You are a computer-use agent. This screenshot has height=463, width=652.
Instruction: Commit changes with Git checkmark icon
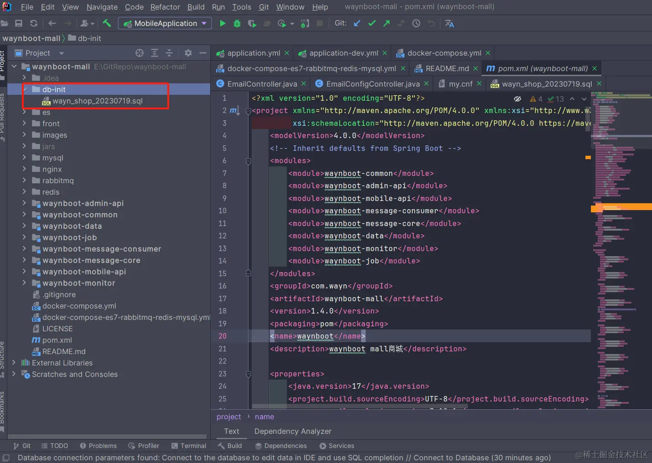pos(372,23)
